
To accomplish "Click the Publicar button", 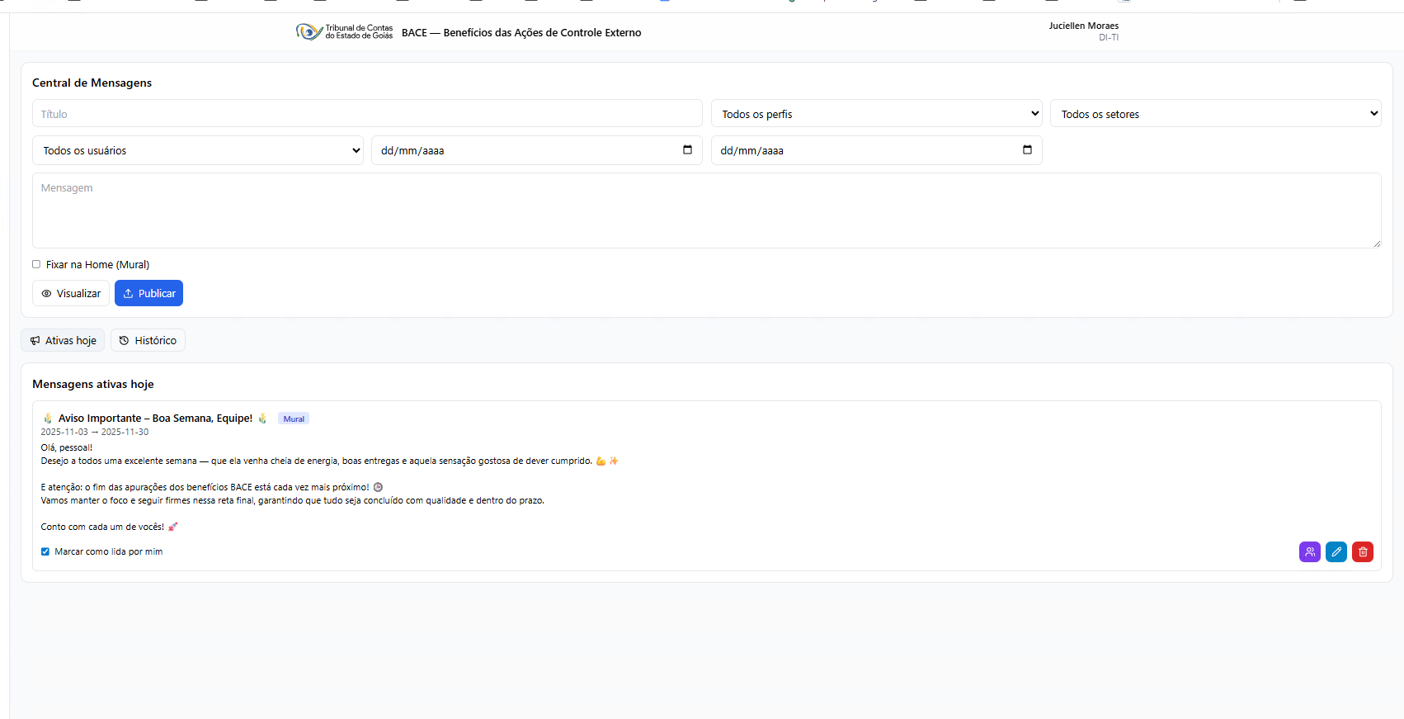I will [148, 293].
